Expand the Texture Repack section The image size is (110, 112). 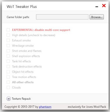pos(9,99)
